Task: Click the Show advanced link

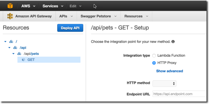Action: click(x=170, y=71)
